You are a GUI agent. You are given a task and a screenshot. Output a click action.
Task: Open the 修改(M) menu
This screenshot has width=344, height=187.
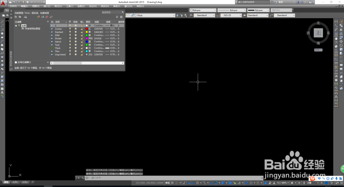(105, 6)
